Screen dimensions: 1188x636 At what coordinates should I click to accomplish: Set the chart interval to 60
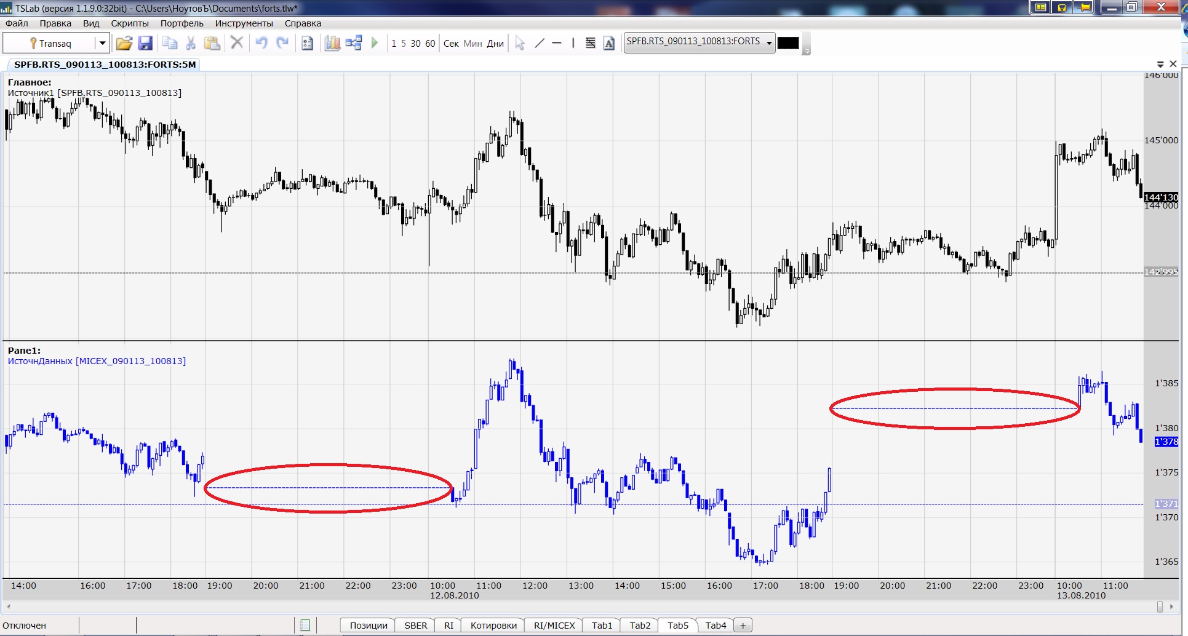click(x=430, y=44)
